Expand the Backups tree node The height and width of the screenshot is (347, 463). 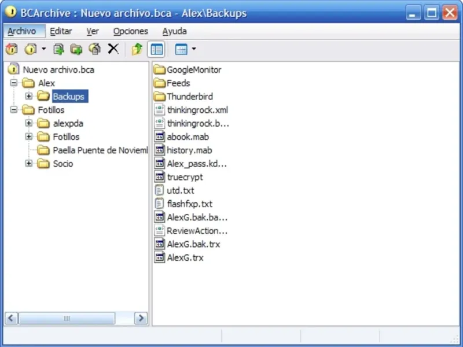pyautogui.click(x=28, y=96)
